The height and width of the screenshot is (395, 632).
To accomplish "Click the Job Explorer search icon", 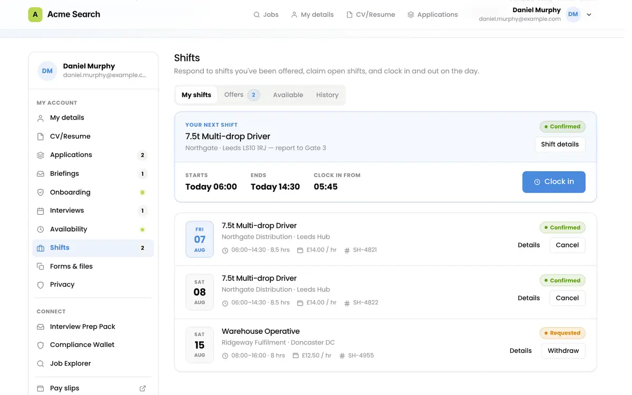I will [41, 364].
